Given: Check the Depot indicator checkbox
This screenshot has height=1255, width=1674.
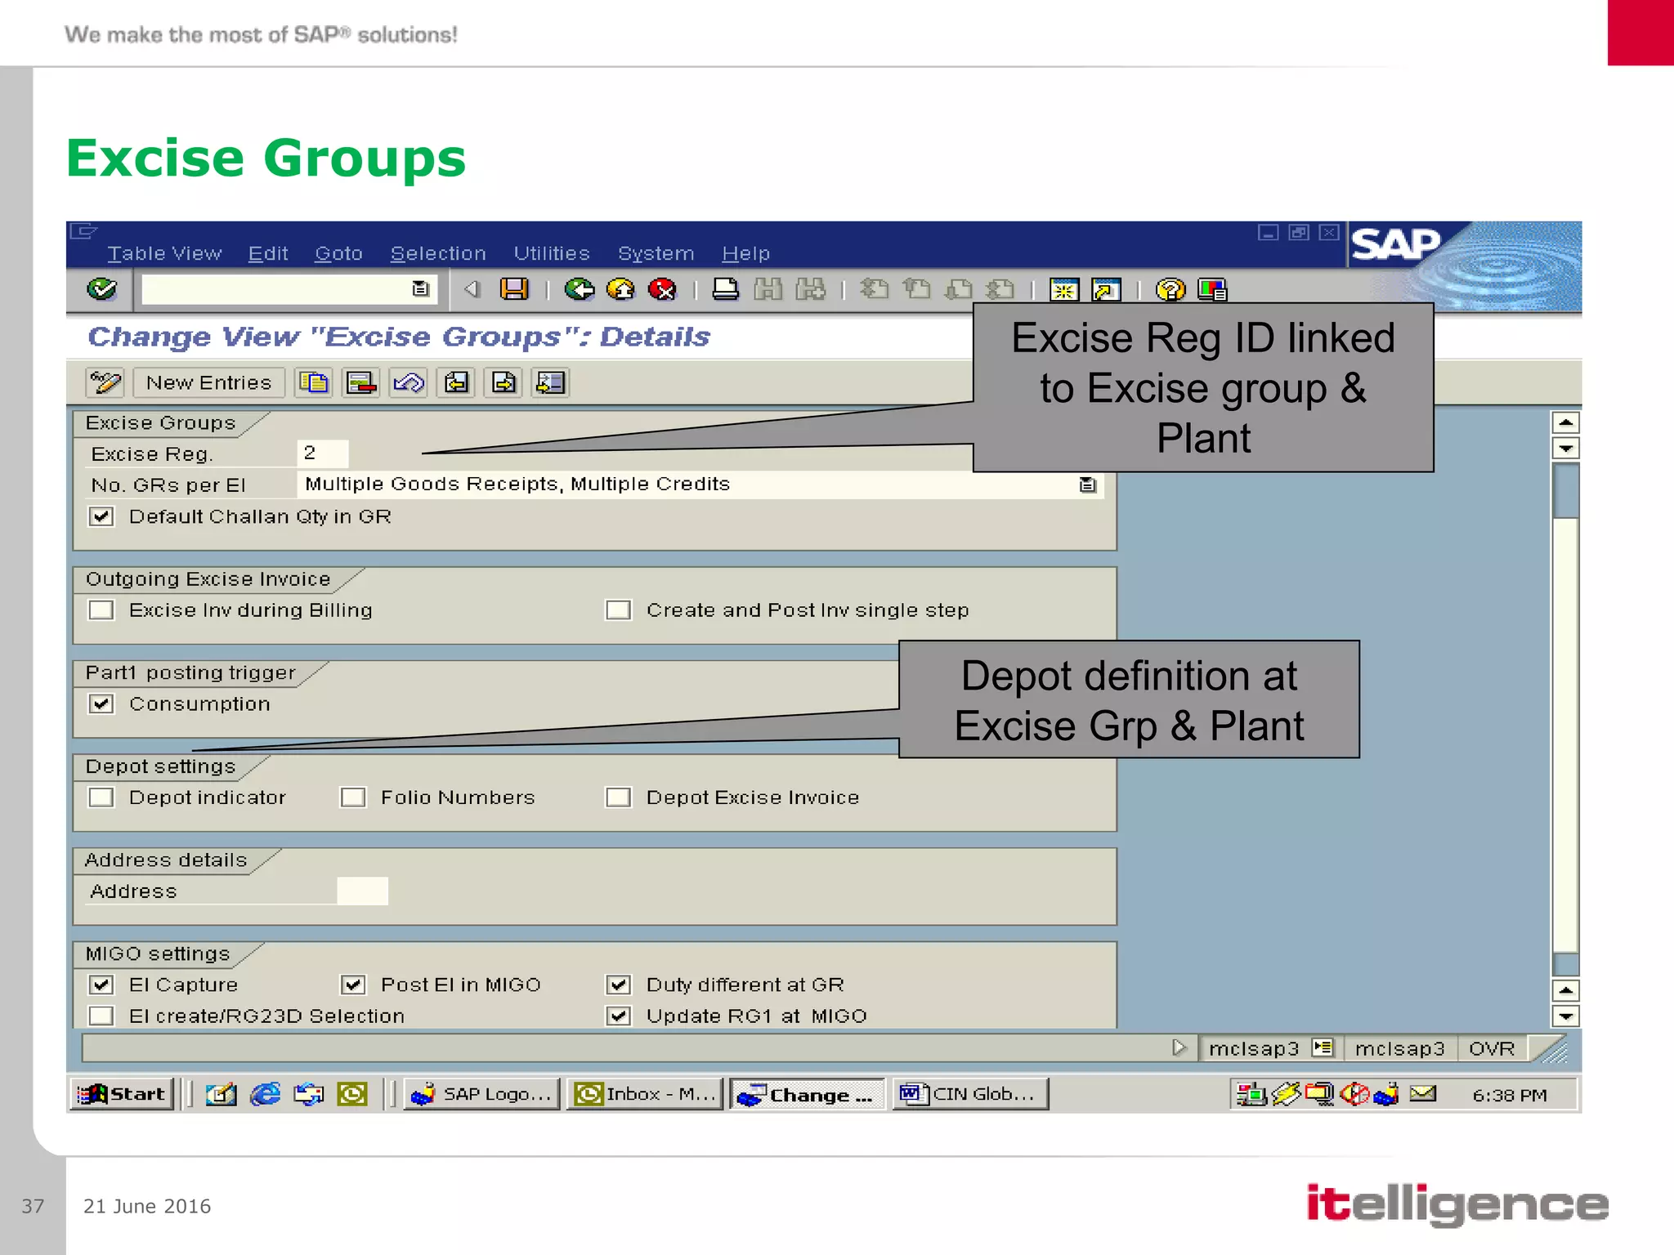Looking at the screenshot, I should 101,797.
